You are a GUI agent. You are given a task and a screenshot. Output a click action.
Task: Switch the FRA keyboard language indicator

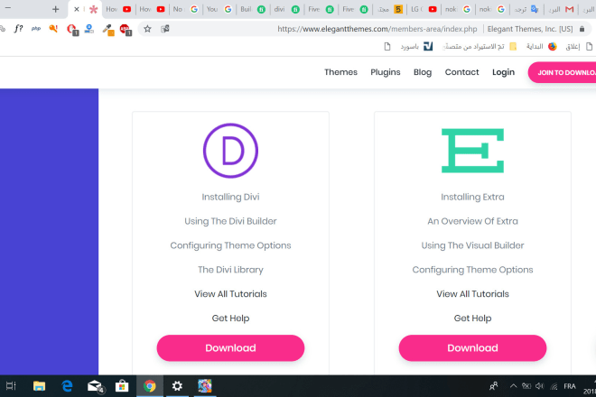pos(570,386)
